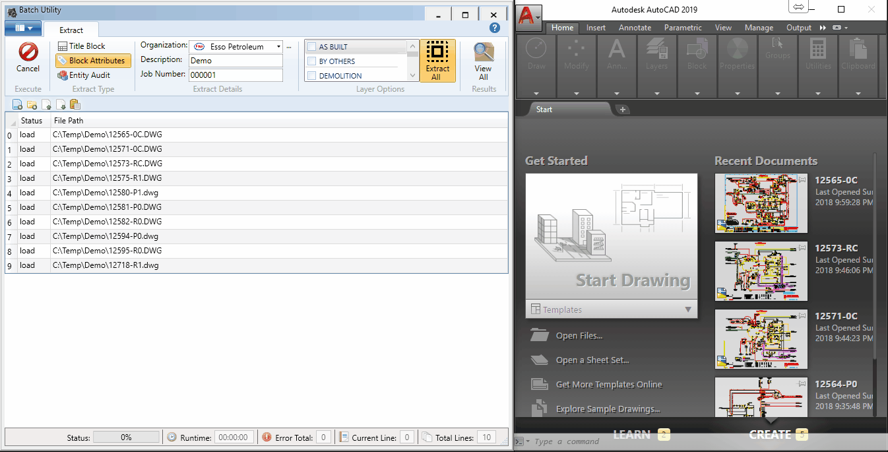Check the AS BUILT layer option
This screenshot has height=452, width=888.
tap(311, 47)
